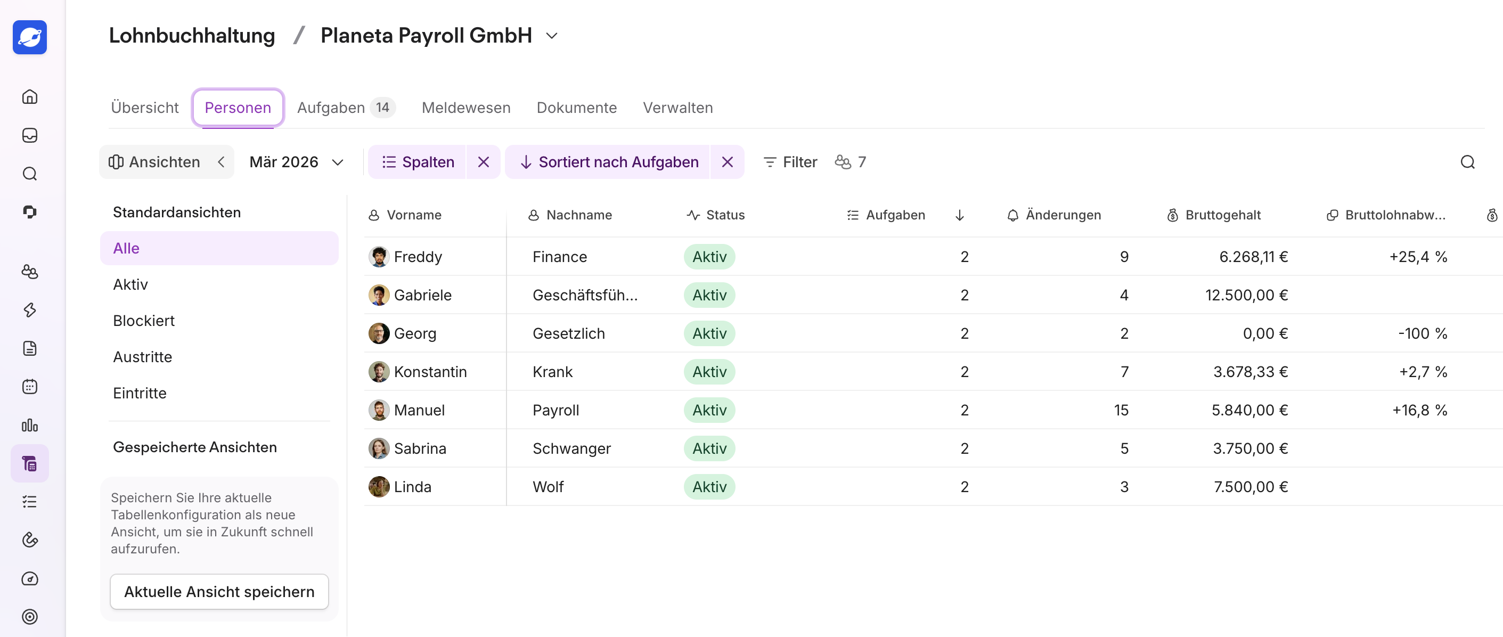The height and width of the screenshot is (637, 1503).
Task: Switch to the Übersicht tab
Action: 145,108
